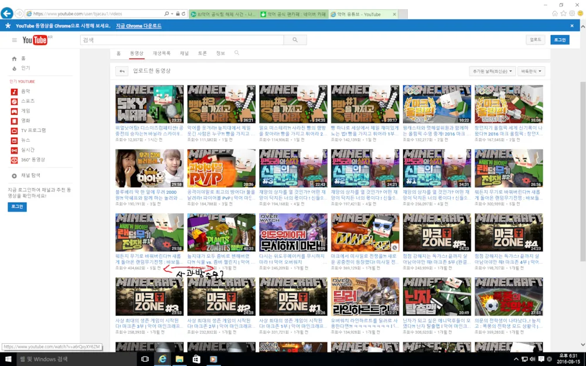
Task: Open address bar dropdown arrow
Action: pos(172,14)
